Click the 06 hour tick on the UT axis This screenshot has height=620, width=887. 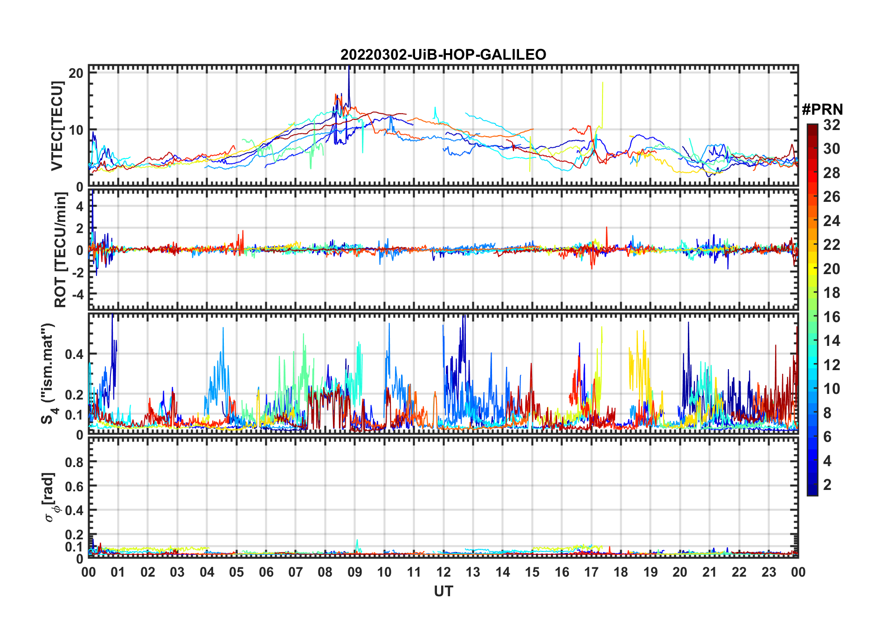click(266, 572)
